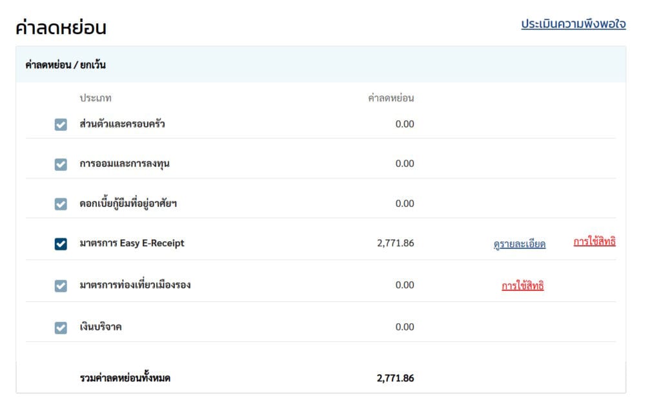Viewport: 661px width, 398px height.
Task: Open การใช้สิทธิ link in ท่องเที่ยวเมืองรอง row
Action: tap(522, 286)
